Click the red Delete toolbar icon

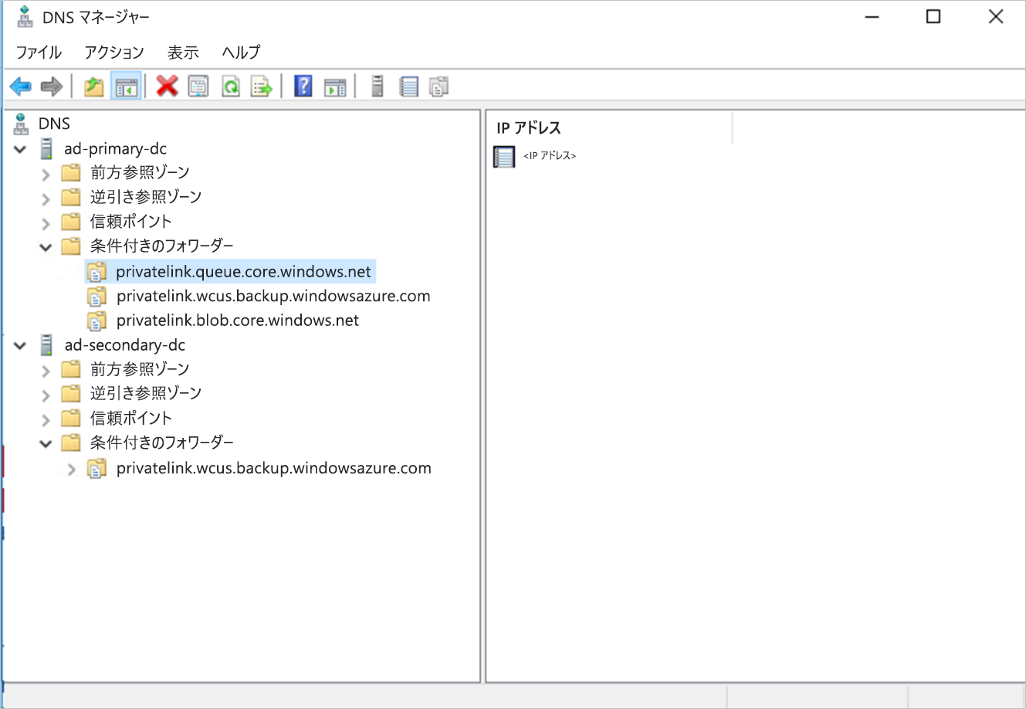[x=167, y=86]
